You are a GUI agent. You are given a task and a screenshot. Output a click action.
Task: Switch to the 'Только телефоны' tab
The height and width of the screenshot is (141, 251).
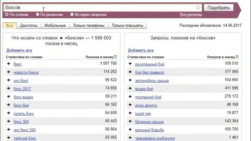(x=89, y=25)
